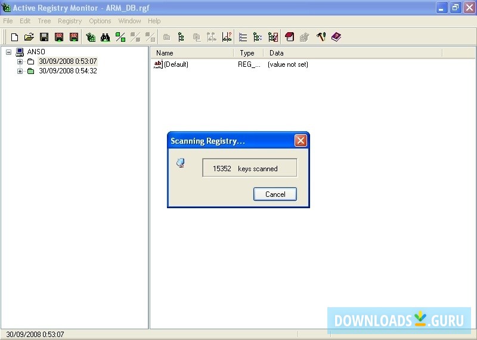Open the Help menu
This screenshot has width=477, height=340.
click(154, 21)
